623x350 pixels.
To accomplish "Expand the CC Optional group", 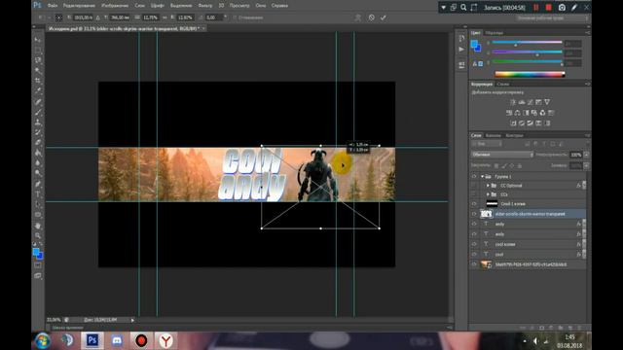I will (x=488, y=186).
